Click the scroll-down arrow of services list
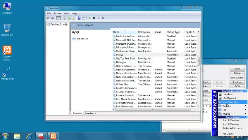Screen dimensions: 248x140 (198, 106)
